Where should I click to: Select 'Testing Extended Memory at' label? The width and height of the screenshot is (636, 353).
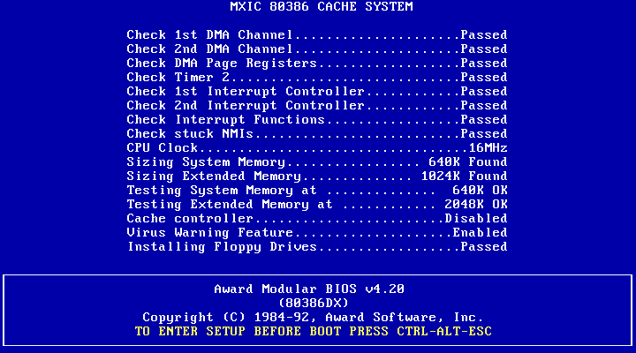(230, 205)
